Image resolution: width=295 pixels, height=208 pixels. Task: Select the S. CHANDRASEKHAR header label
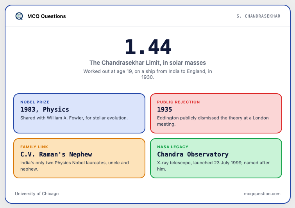(x=258, y=16)
